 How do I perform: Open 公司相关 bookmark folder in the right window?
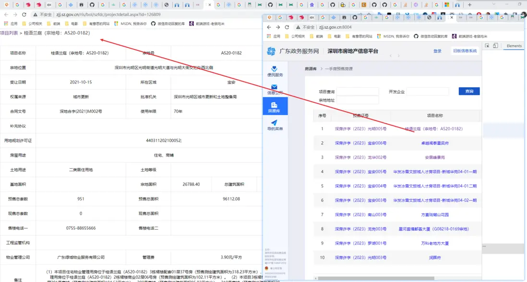(x=295, y=36)
